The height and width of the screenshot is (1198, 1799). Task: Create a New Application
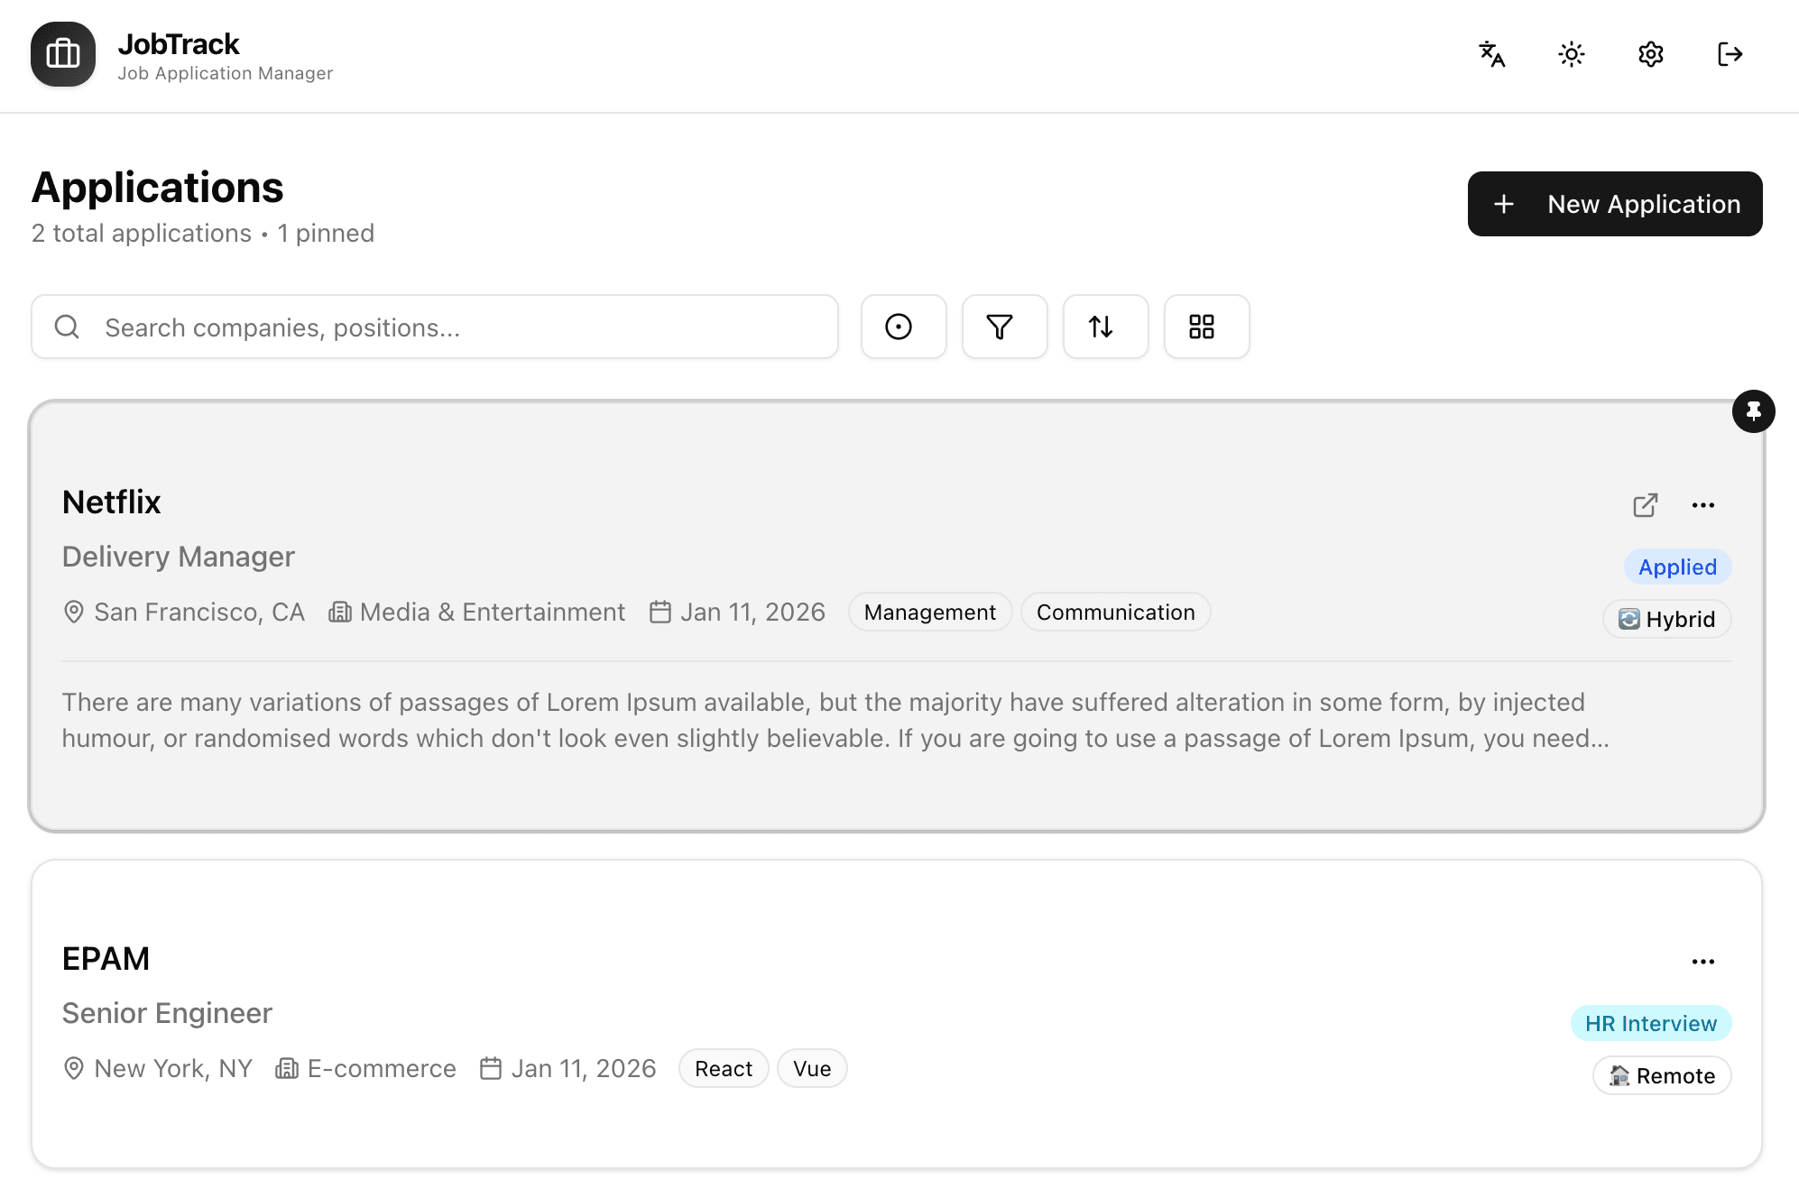pyautogui.click(x=1614, y=204)
